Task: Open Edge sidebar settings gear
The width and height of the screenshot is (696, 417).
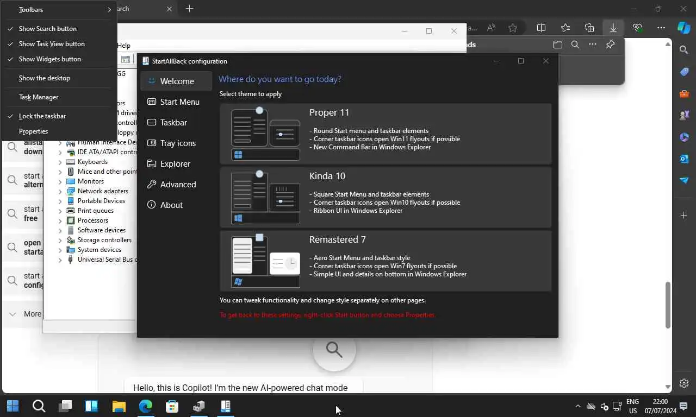Action: 684,383
